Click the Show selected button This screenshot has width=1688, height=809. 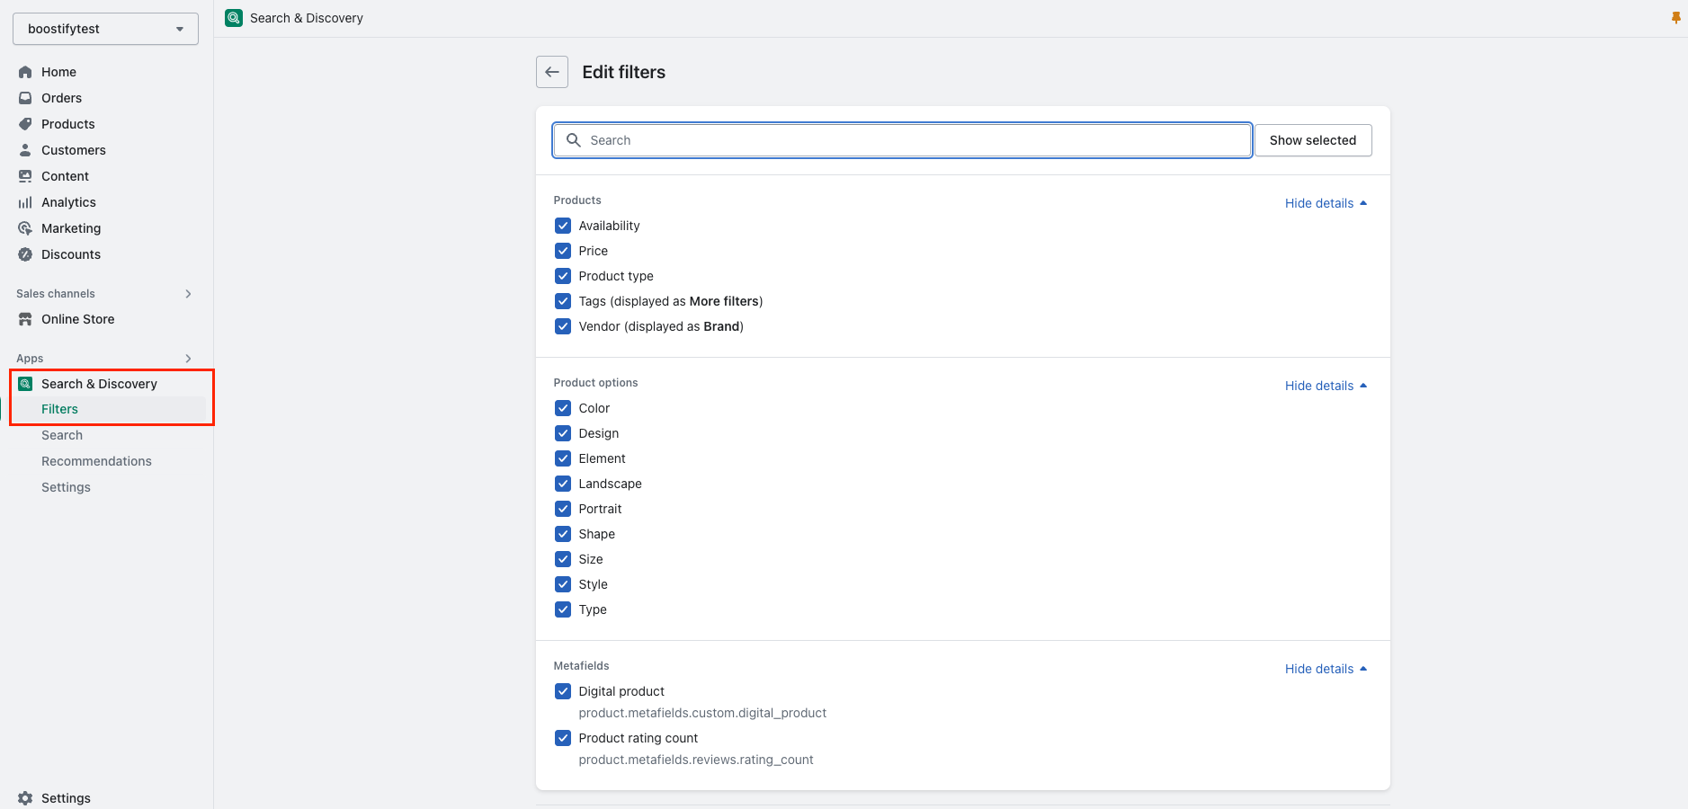[1313, 140]
